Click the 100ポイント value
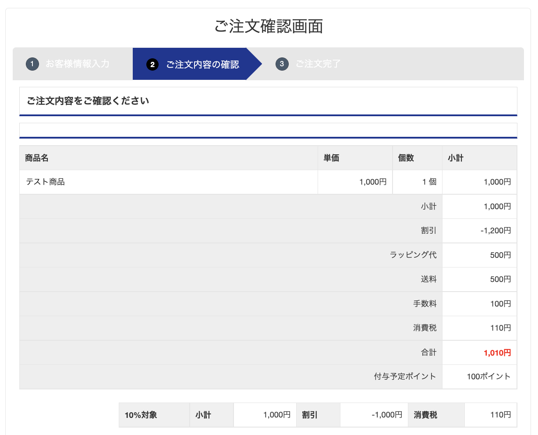Screen dimensions: 538x435 488,376
